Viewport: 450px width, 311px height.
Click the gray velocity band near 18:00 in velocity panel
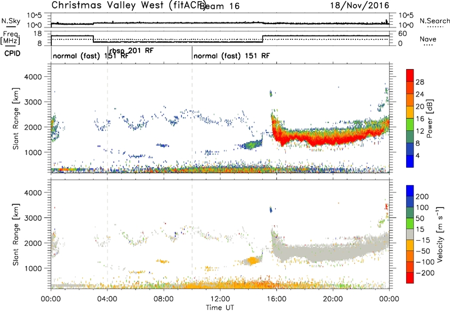(305, 251)
